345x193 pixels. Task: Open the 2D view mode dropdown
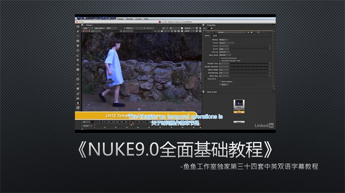pyautogui.click(x=174, y=28)
